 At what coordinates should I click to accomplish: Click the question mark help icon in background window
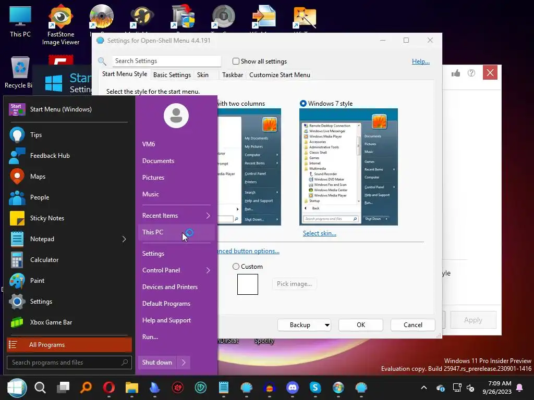(471, 73)
